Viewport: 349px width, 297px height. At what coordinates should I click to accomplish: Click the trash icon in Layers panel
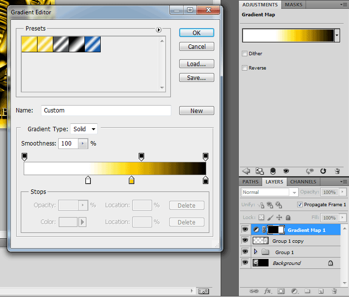[334, 291]
